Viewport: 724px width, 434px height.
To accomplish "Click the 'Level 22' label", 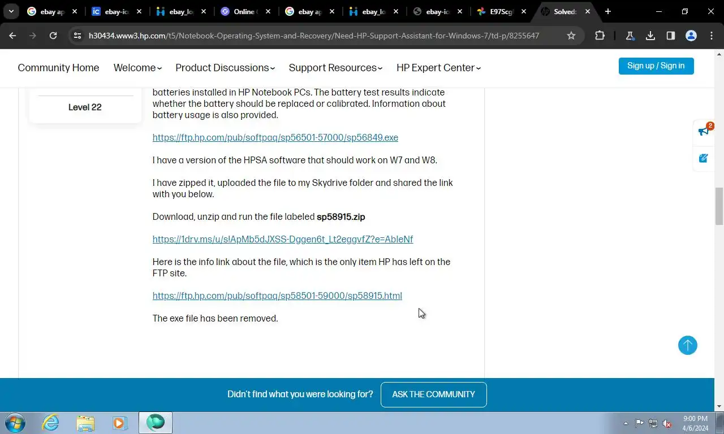I will pos(85,107).
